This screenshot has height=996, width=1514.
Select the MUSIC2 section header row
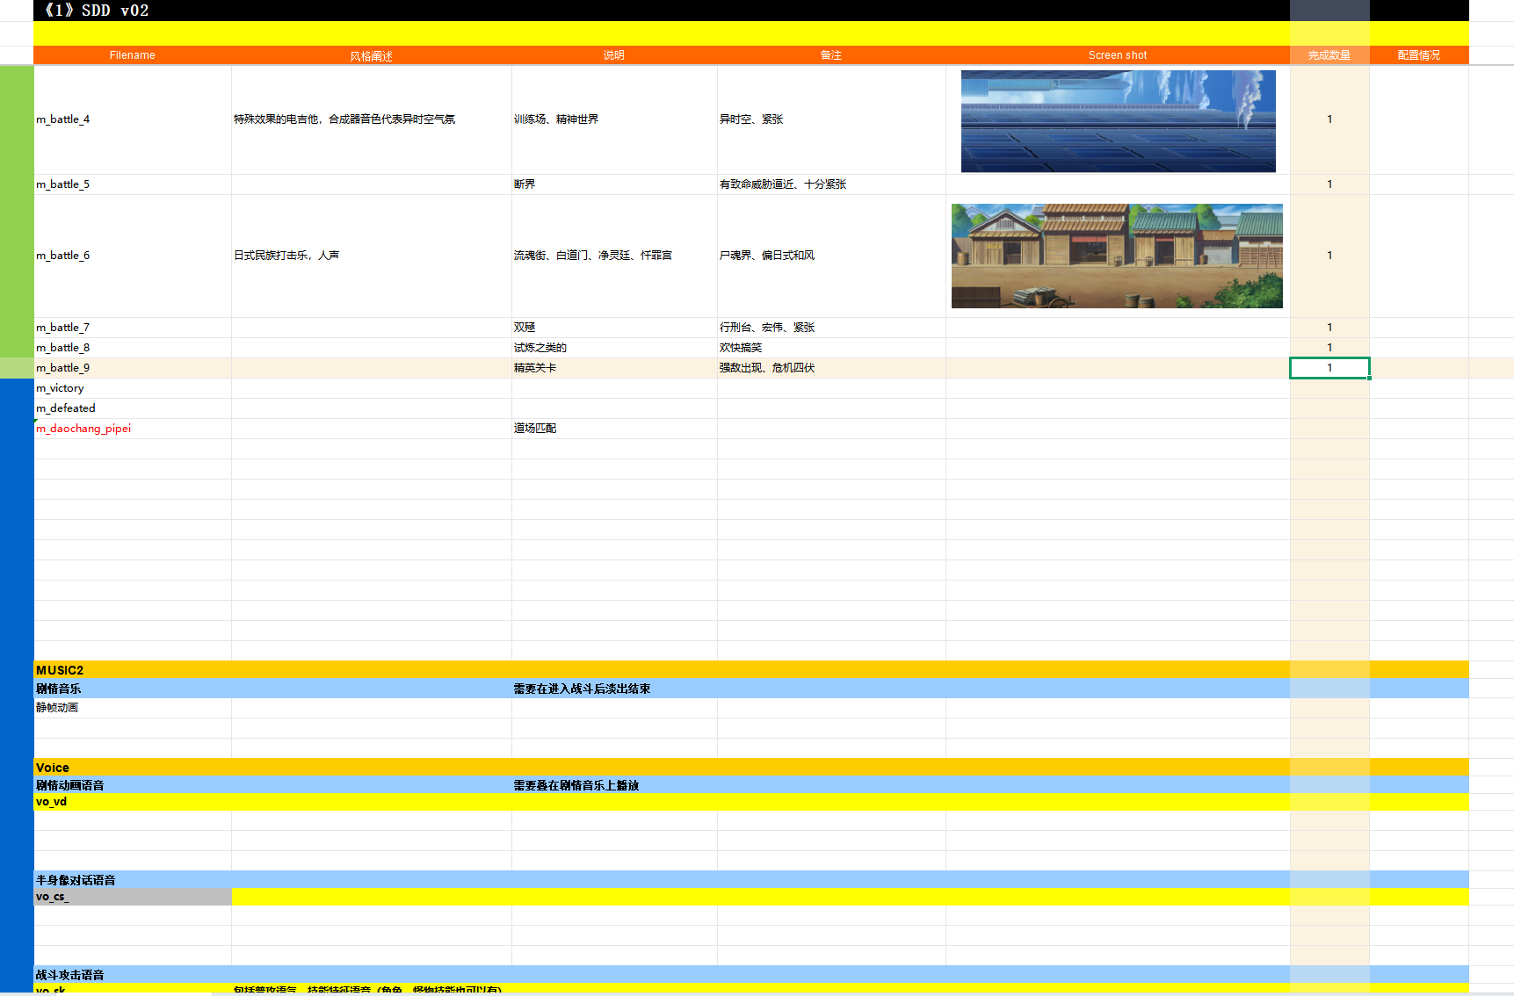pyautogui.click(x=60, y=670)
